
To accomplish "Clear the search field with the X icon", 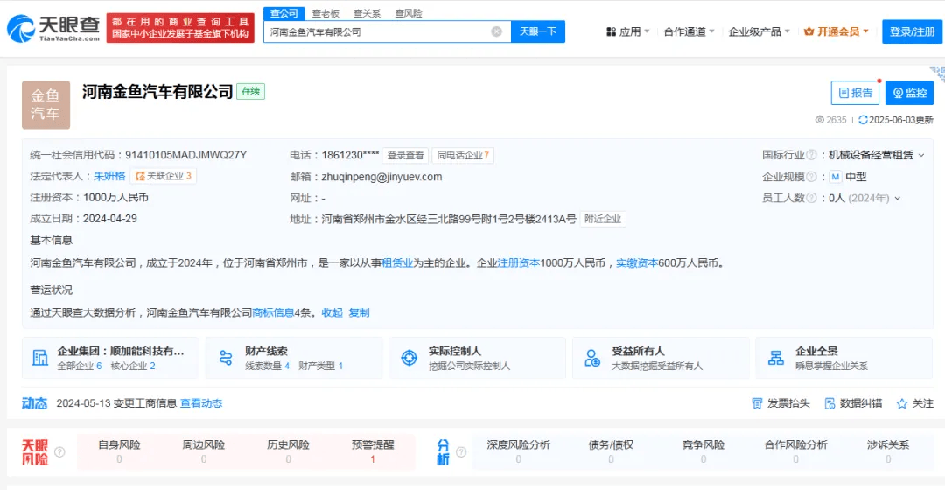I will tap(497, 32).
